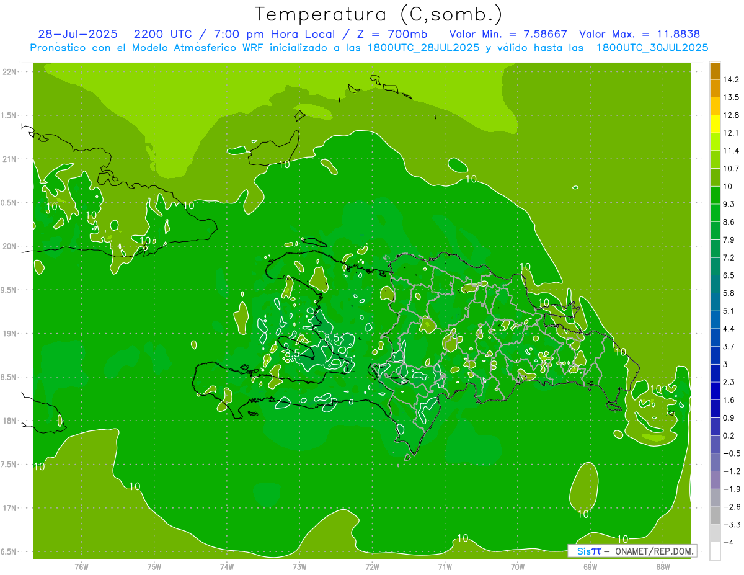This screenshot has height=575, width=744.
Task: Click the legend value "-4"
Action: (728, 543)
